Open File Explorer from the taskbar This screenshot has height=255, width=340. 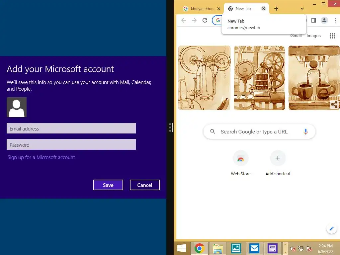218,248
